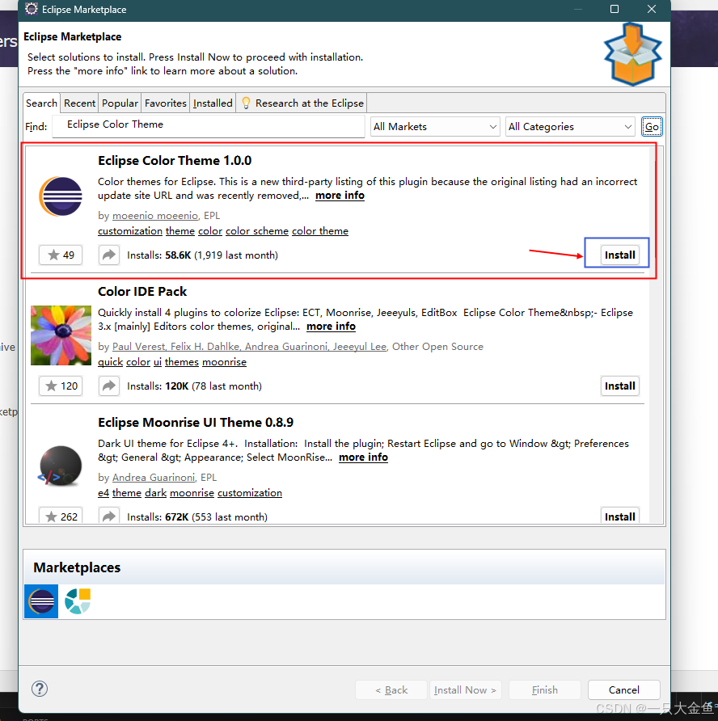Open Color IDE Pack authors link
Screen dimensions: 718x721
[x=249, y=347]
